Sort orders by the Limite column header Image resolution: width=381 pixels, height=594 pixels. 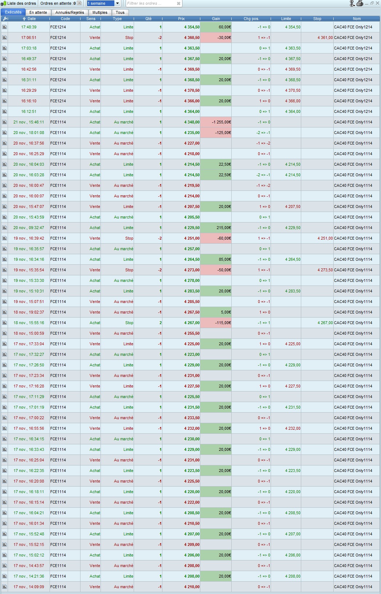coord(286,19)
